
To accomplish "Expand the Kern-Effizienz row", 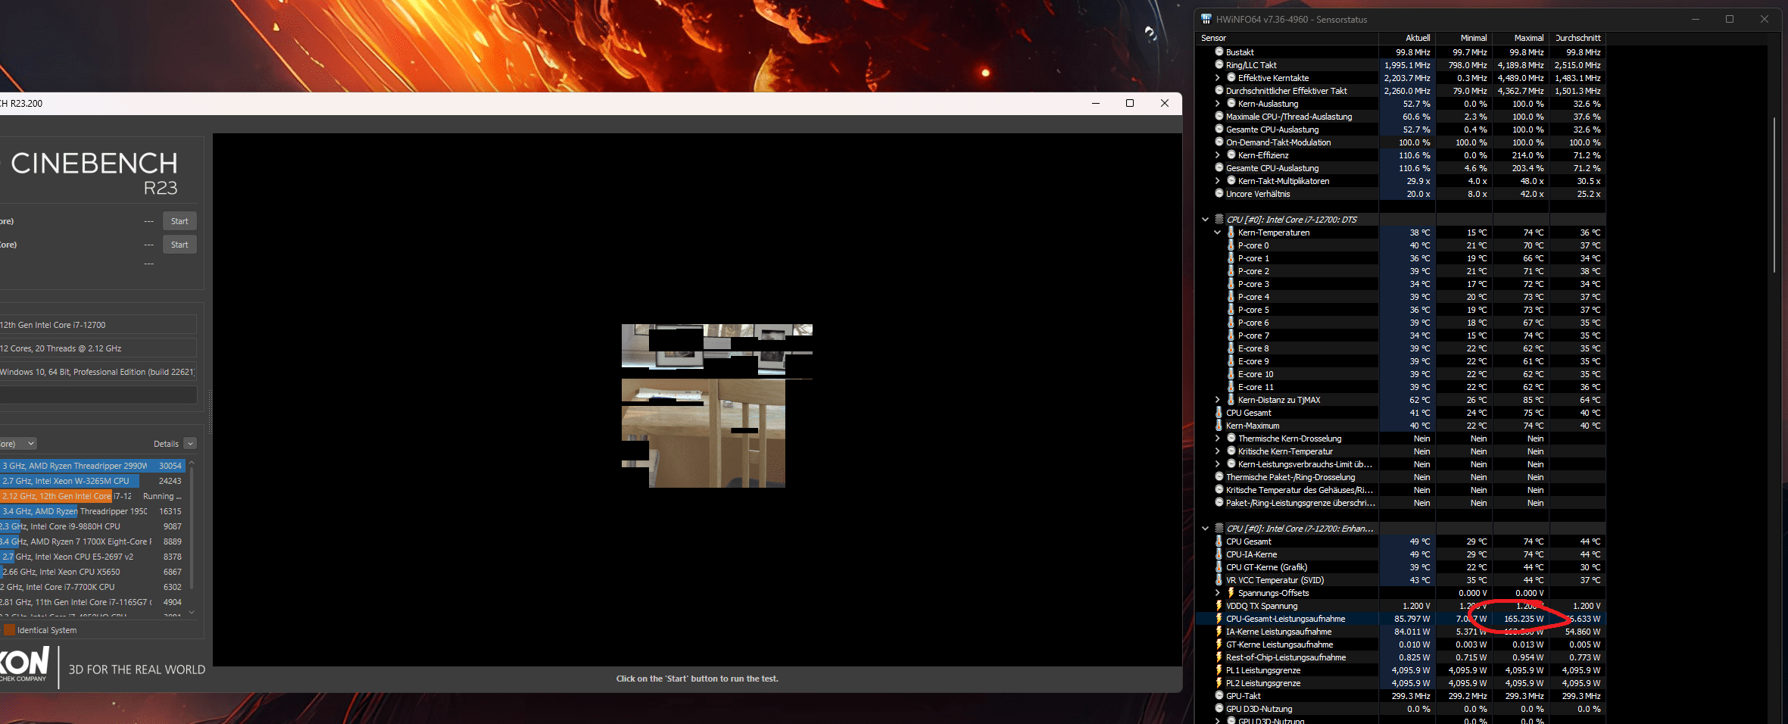I will click(1217, 154).
